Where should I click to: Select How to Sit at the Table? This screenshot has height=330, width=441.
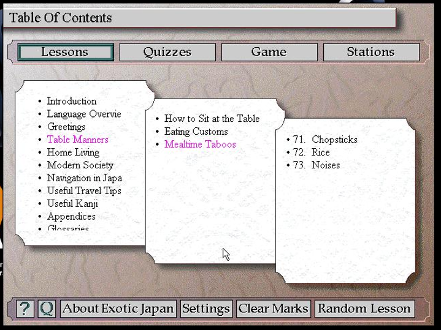click(212, 119)
